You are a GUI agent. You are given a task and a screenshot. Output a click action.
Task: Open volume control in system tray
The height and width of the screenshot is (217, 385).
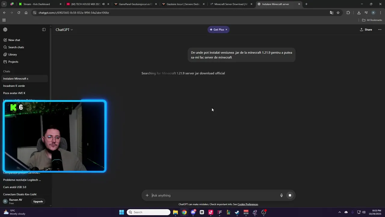364,212
